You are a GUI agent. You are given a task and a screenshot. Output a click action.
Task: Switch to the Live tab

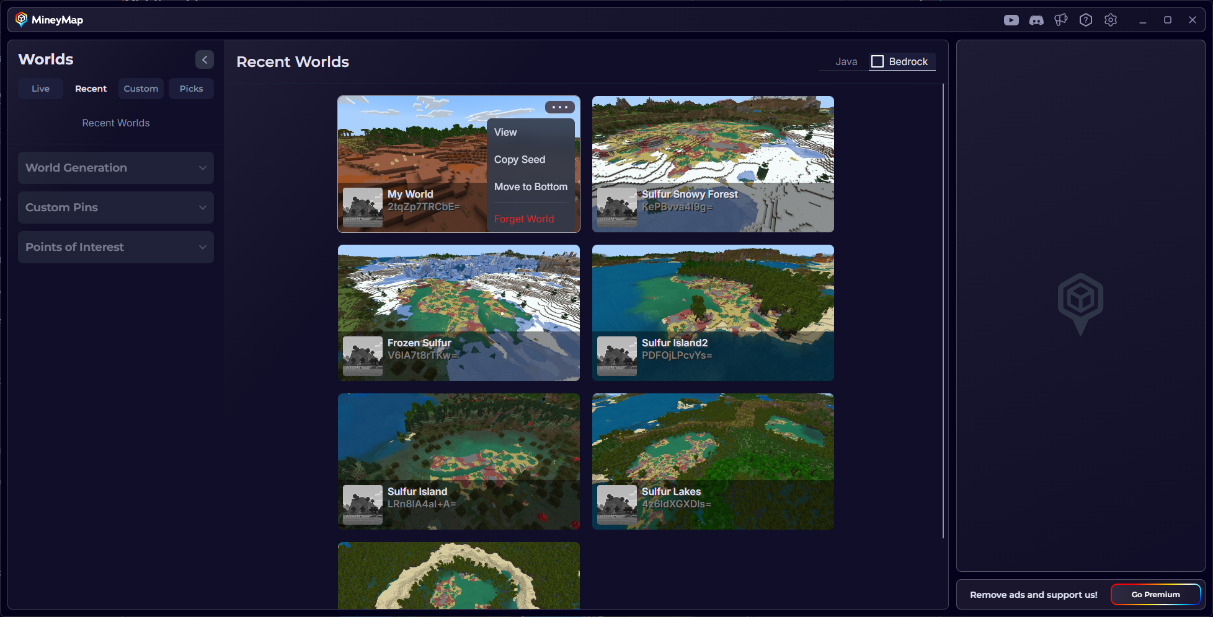[x=41, y=89]
